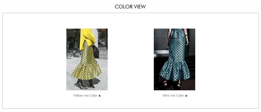Click the storefront window behind yellow sweater

(73, 39)
